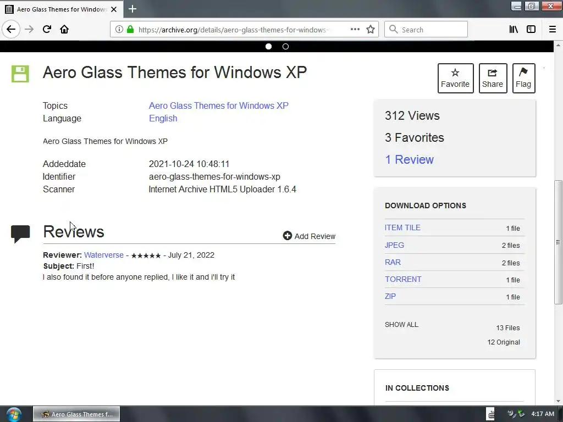Jump to the 1 Review link
Image resolution: width=563 pixels, height=422 pixels.
[x=409, y=160]
